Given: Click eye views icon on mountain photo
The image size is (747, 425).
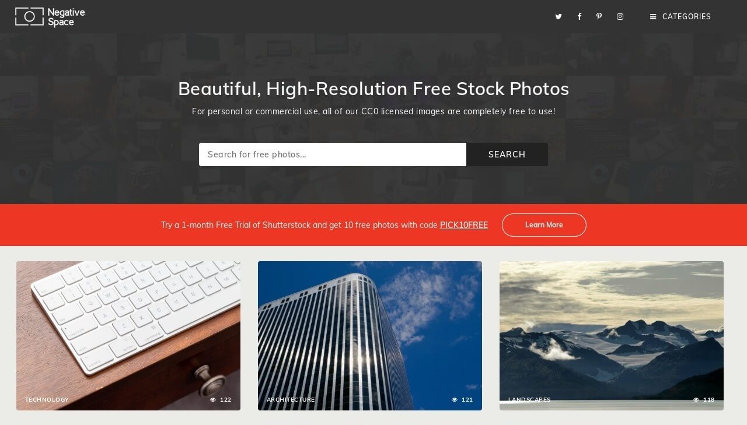Looking at the screenshot, I should click(696, 400).
